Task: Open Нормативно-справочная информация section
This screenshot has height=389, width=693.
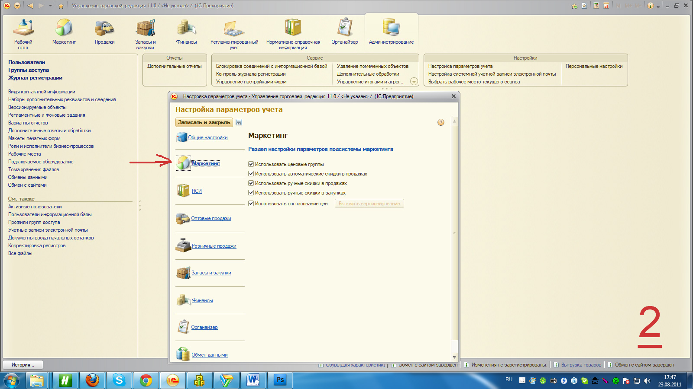Action: coord(293,34)
